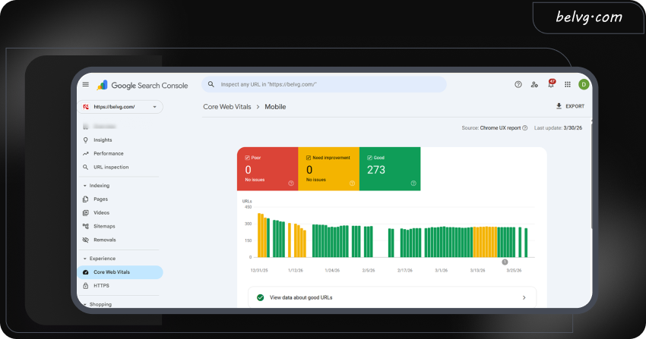Click the Sitemaps tree icon

86,227
